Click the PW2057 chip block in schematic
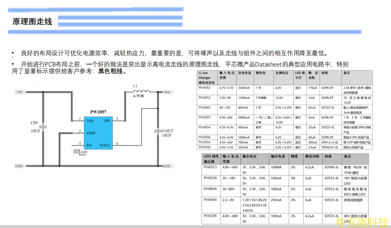Screen dimensions: 391x228 click(99, 132)
